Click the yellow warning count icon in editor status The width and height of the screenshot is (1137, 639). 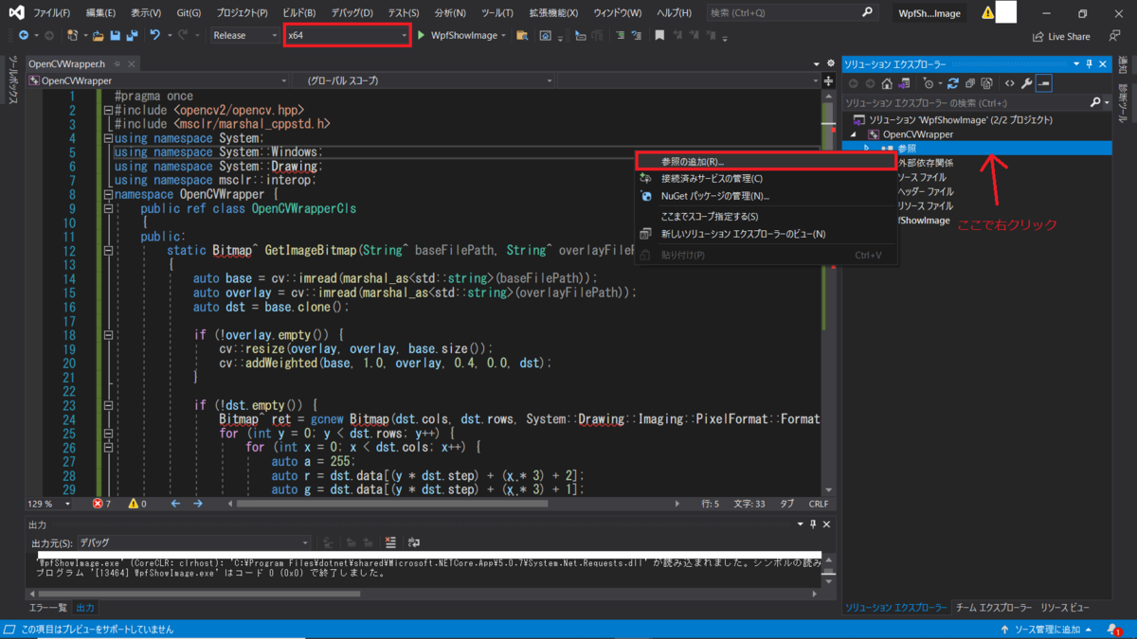(x=133, y=504)
